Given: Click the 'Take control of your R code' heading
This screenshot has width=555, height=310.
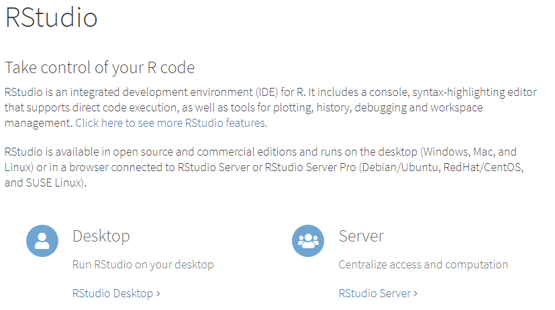Looking at the screenshot, I should click(x=99, y=68).
